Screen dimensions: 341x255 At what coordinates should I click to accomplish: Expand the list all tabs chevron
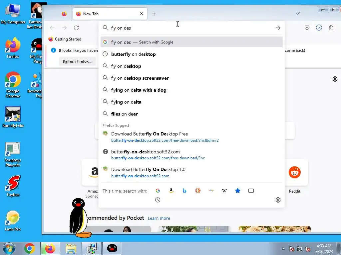coord(298,13)
